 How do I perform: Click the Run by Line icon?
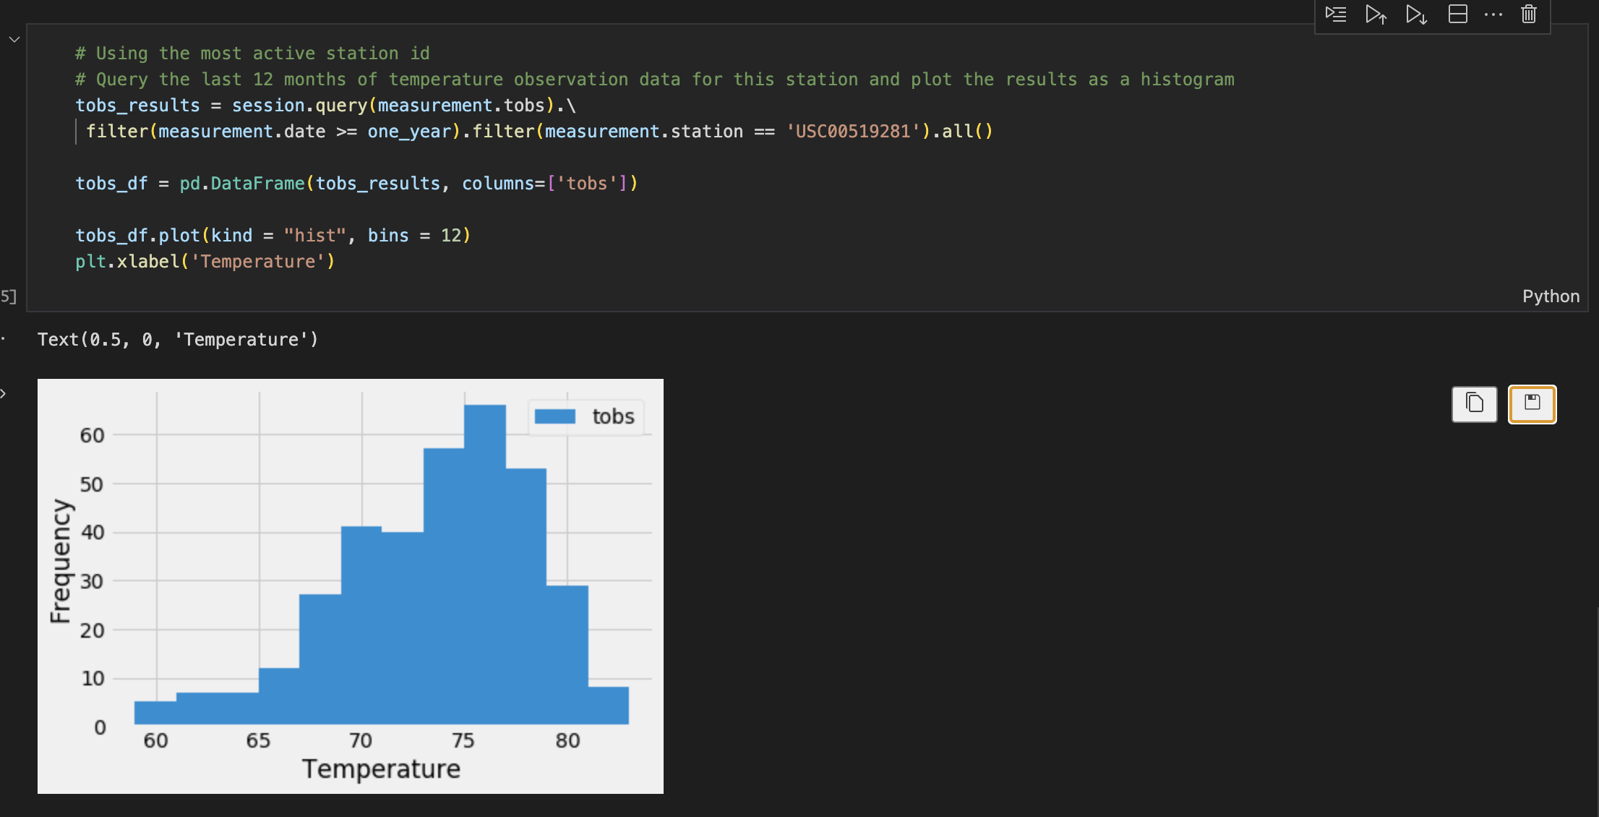pos(1335,14)
